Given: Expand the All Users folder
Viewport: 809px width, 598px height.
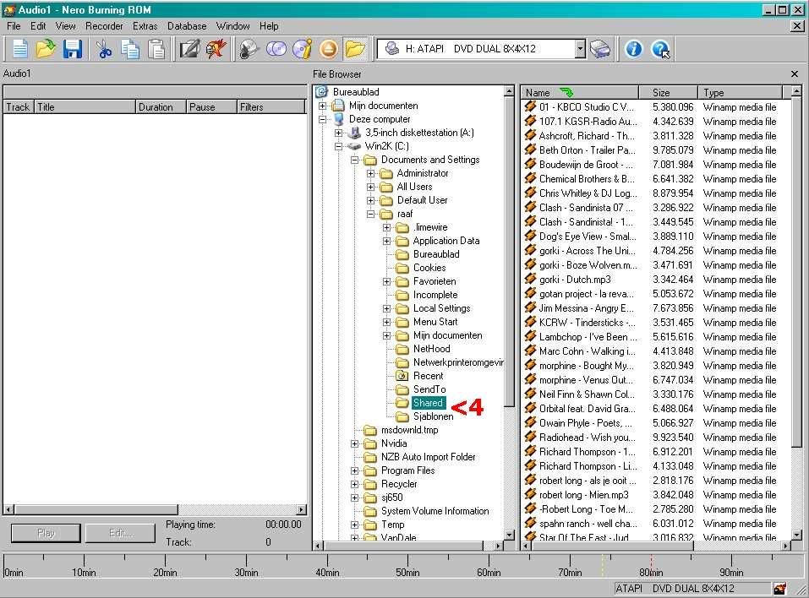Looking at the screenshot, I should pos(370,187).
